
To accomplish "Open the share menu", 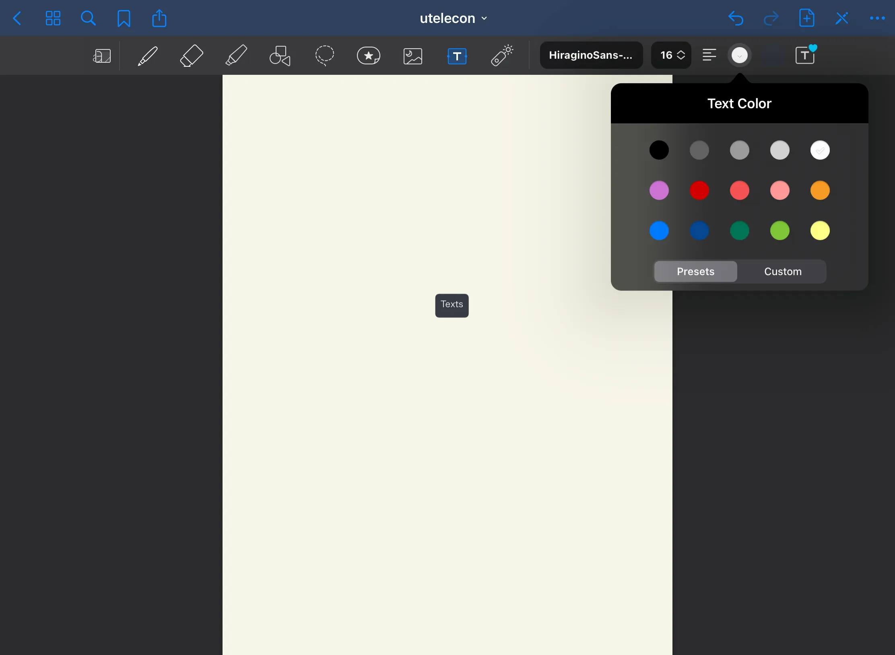I will tap(159, 19).
